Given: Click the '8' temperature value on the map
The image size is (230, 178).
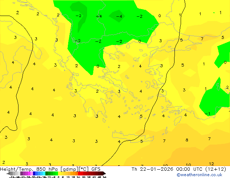Looking at the screenshot, I should coord(187,140).
